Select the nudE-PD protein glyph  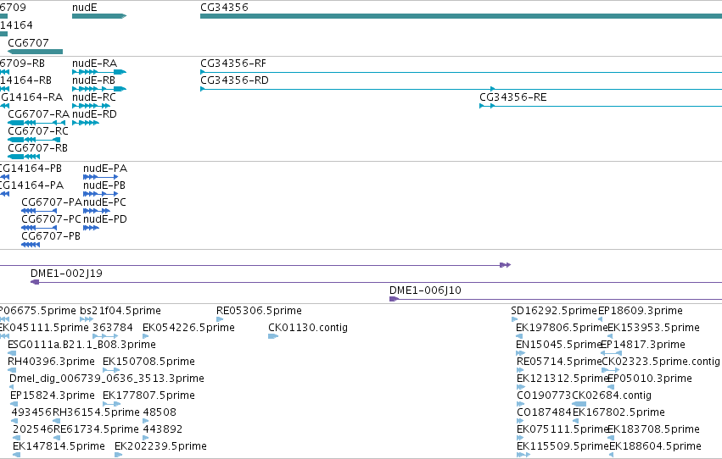[x=91, y=228]
